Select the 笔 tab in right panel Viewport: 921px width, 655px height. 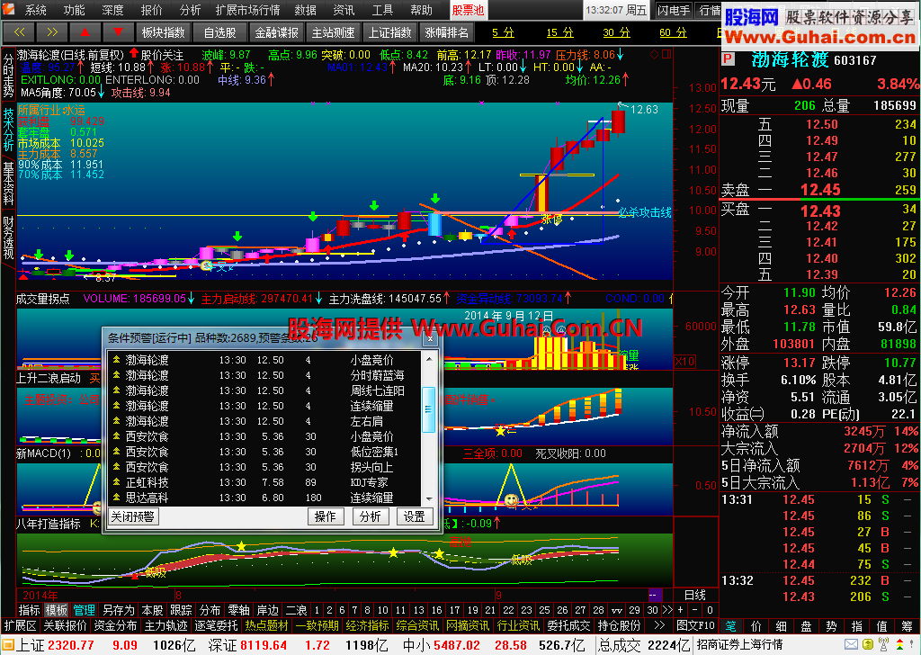[x=731, y=625]
